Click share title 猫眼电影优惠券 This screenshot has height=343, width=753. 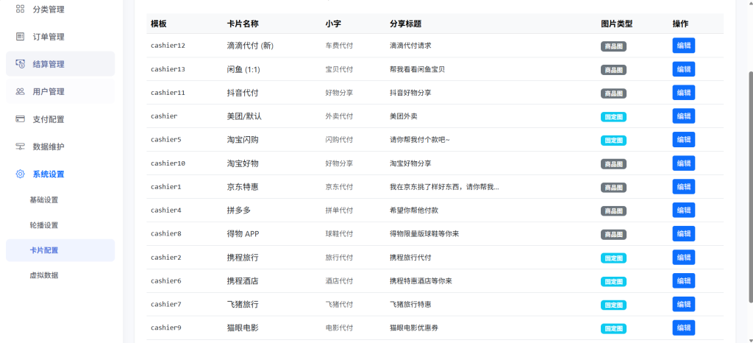(414, 328)
